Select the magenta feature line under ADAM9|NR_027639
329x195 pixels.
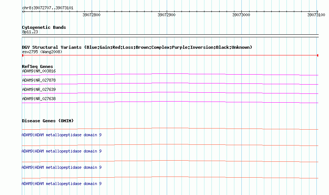(x=170, y=93)
